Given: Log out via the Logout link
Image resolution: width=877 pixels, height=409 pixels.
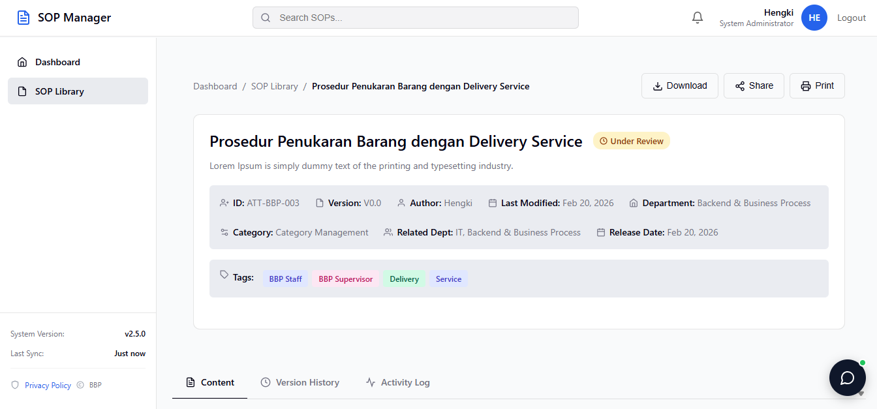Looking at the screenshot, I should pyautogui.click(x=852, y=18).
